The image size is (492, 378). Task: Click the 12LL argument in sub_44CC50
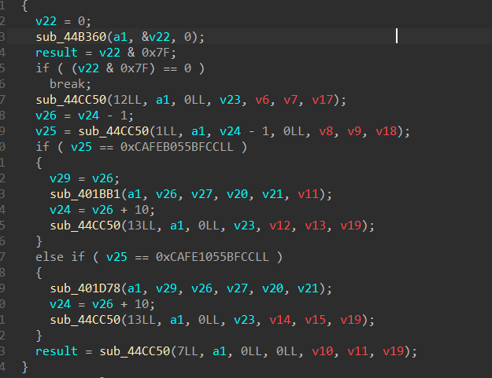[128, 100]
